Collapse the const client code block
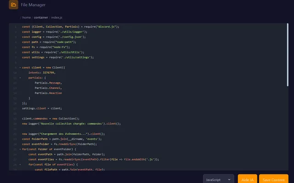Viewport: 294px width, 183px height. pyautogui.click(x=20, y=68)
